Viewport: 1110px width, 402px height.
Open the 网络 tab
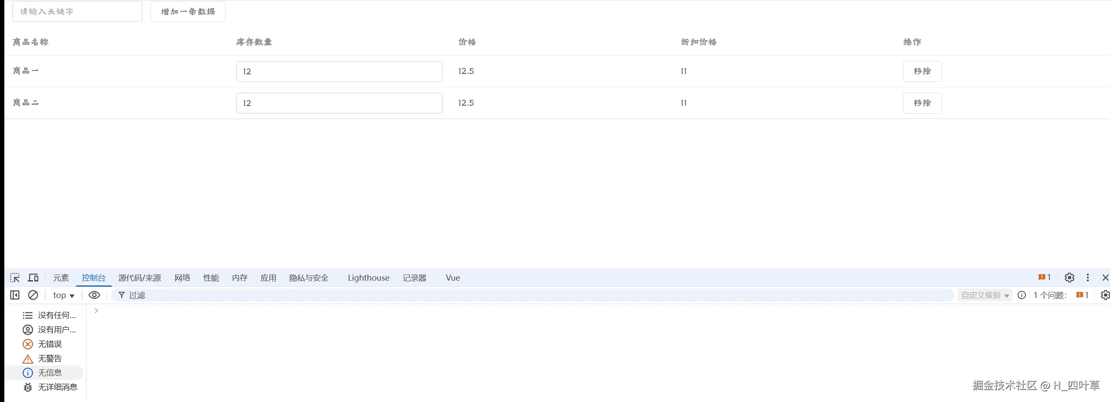click(x=183, y=278)
